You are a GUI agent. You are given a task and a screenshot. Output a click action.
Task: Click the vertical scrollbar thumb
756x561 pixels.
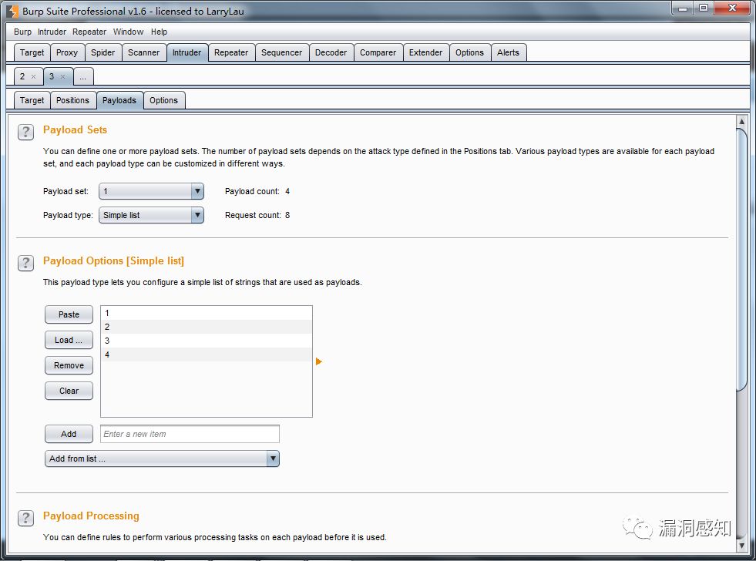(742, 260)
